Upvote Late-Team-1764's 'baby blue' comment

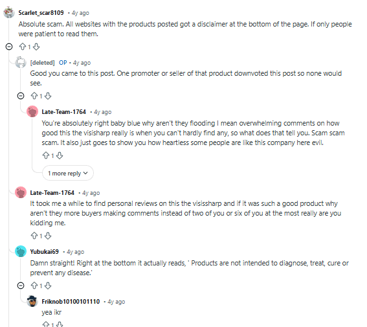(x=46, y=155)
